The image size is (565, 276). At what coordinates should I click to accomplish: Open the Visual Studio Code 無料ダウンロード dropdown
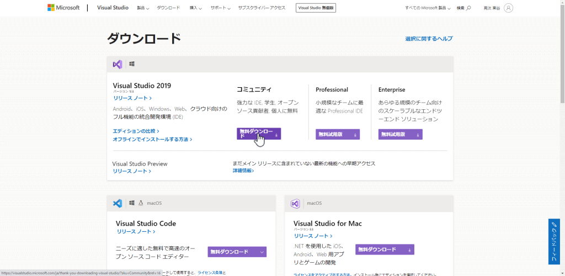(237, 252)
